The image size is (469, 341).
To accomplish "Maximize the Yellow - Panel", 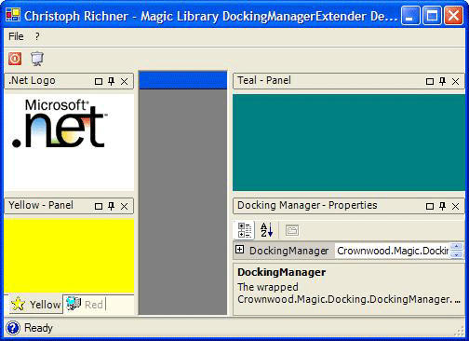I will click(x=99, y=206).
